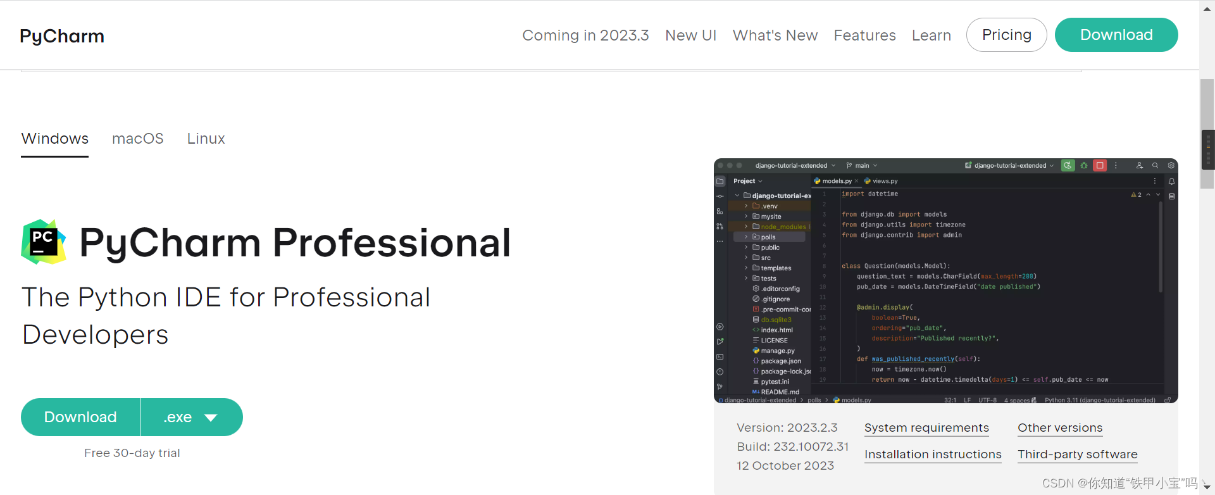
Task: Switch to the Linux tab
Action: 206,139
